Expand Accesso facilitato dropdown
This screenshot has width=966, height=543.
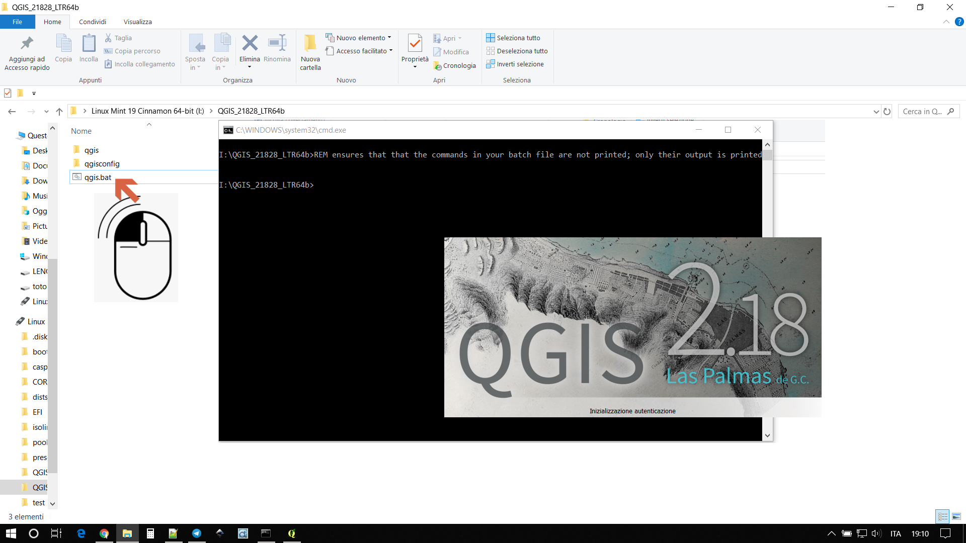(391, 51)
